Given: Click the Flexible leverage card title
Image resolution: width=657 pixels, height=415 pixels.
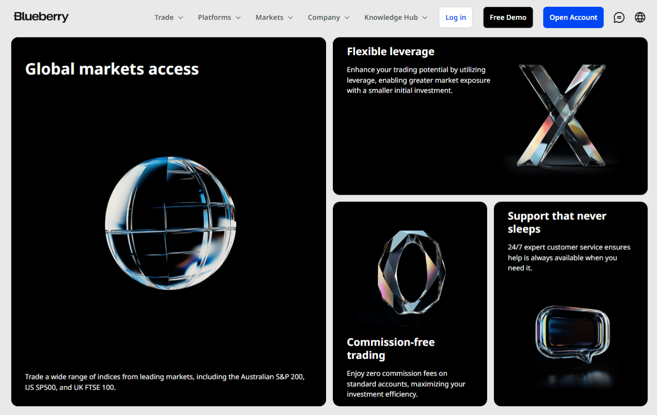Looking at the screenshot, I should pyautogui.click(x=390, y=51).
